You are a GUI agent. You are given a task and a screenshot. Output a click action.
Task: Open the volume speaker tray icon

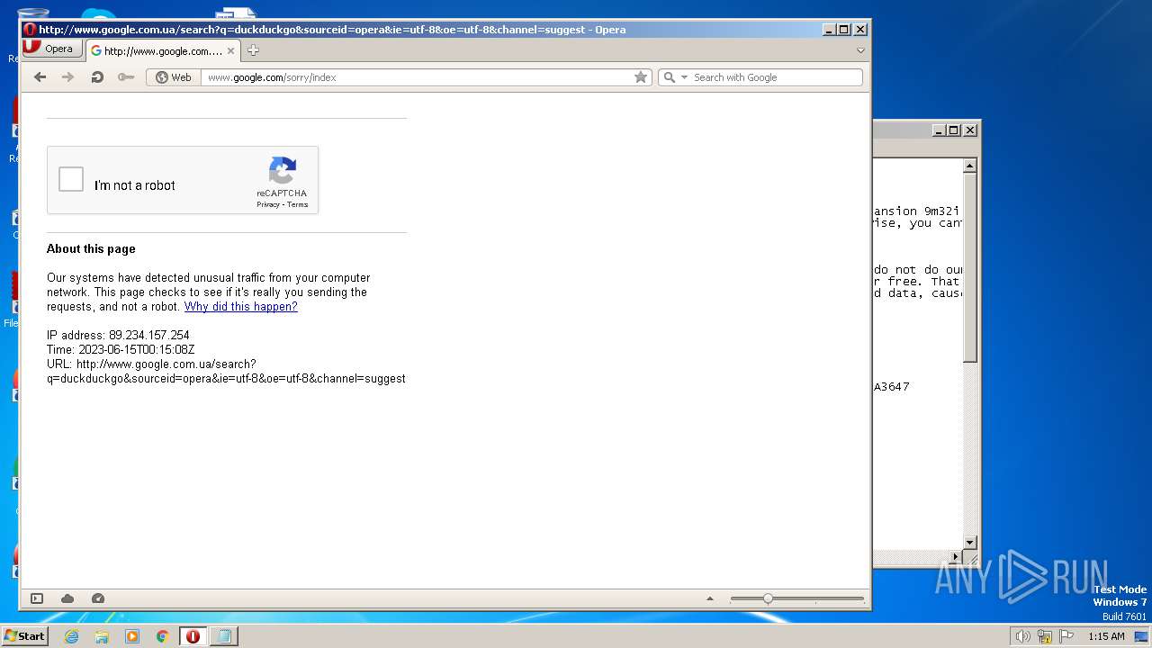[x=1022, y=636]
